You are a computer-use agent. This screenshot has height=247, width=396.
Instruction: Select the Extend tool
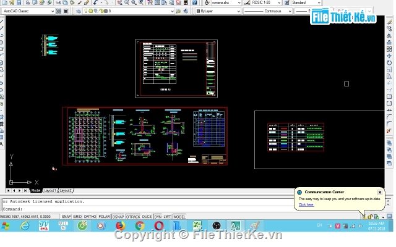pyautogui.click(x=389, y=90)
